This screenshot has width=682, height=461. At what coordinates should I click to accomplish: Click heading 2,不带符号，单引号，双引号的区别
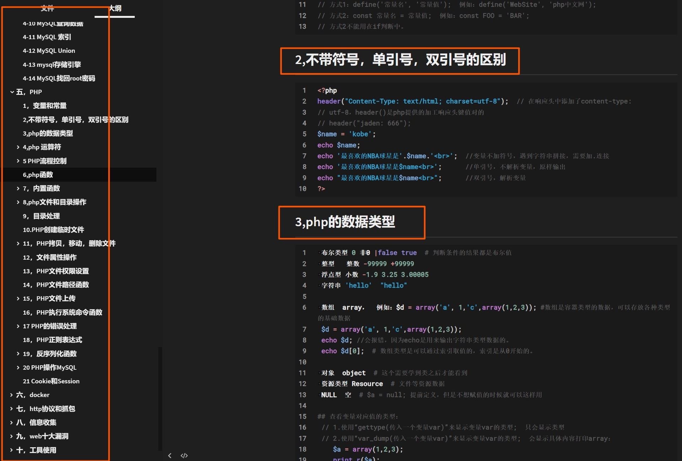click(400, 60)
